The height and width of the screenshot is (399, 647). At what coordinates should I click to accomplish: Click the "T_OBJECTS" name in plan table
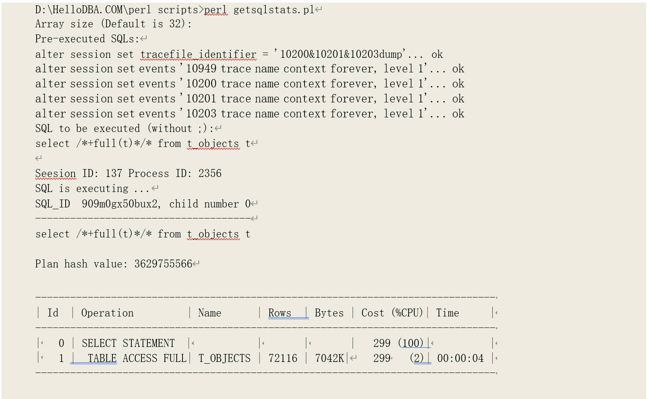tap(224, 358)
